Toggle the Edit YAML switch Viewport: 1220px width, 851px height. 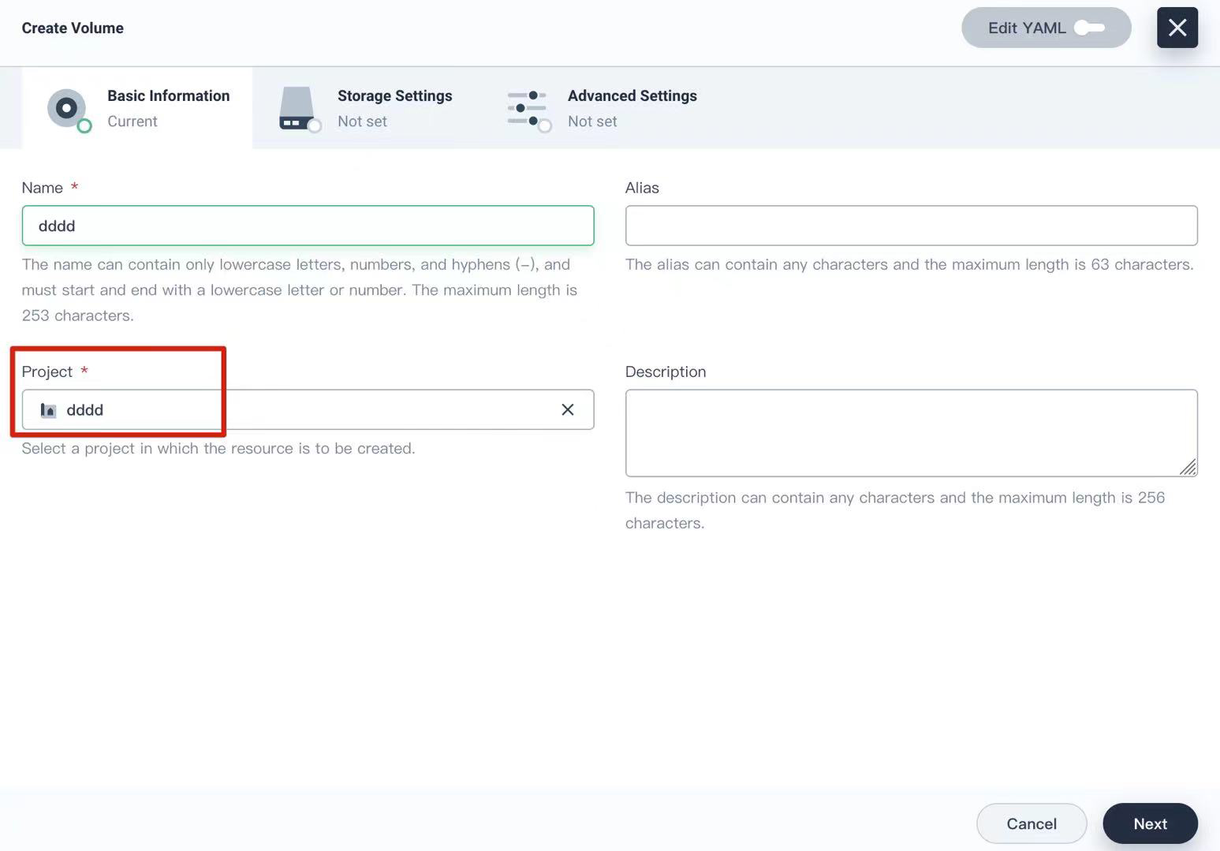tap(1092, 27)
